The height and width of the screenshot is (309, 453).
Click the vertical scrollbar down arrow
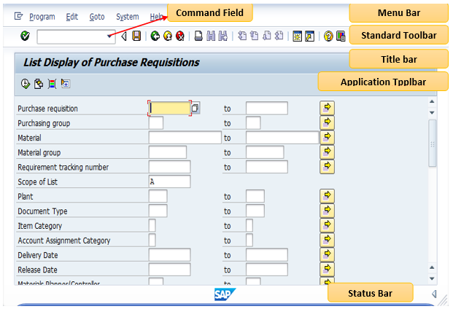(432, 278)
